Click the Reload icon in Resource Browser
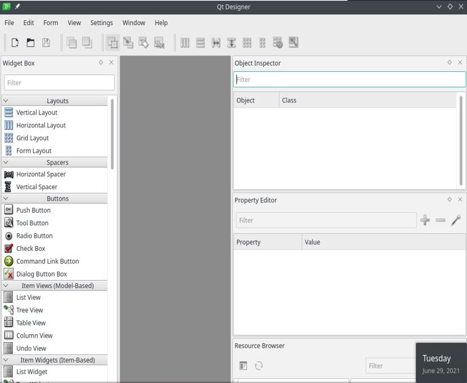This screenshot has width=467, height=383. (x=259, y=366)
